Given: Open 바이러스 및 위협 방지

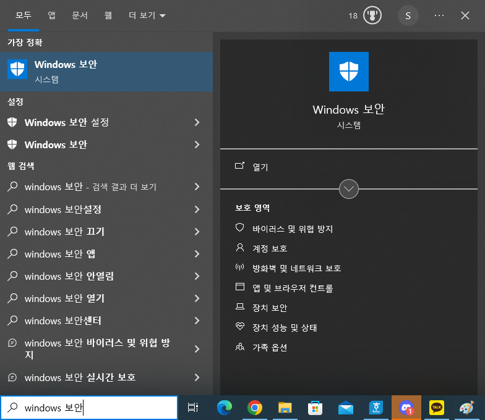Looking at the screenshot, I should (x=293, y=229).
